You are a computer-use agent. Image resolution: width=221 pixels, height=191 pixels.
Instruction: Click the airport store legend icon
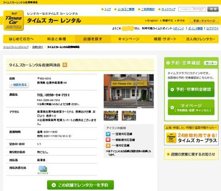pyautogui.click(x=108, y=134)
